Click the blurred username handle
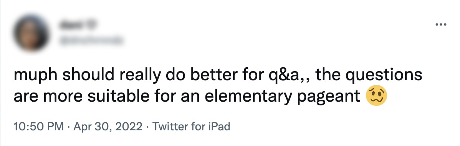Viewport: 460px width, 146px height. point(90,41)
